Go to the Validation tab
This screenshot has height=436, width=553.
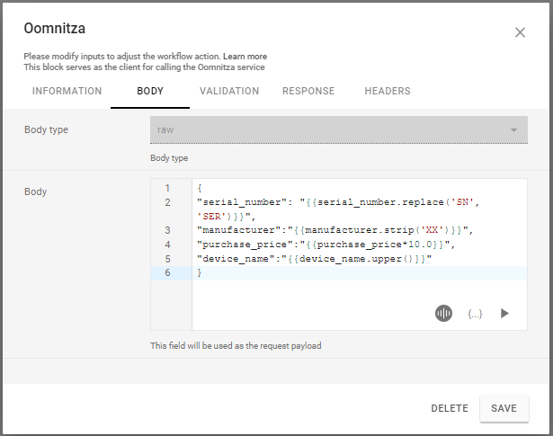pyautogui.click(x=229, y=91)
